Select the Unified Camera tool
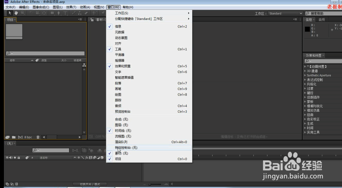Viewport: 342px width, 188px height. coord(38,13)
